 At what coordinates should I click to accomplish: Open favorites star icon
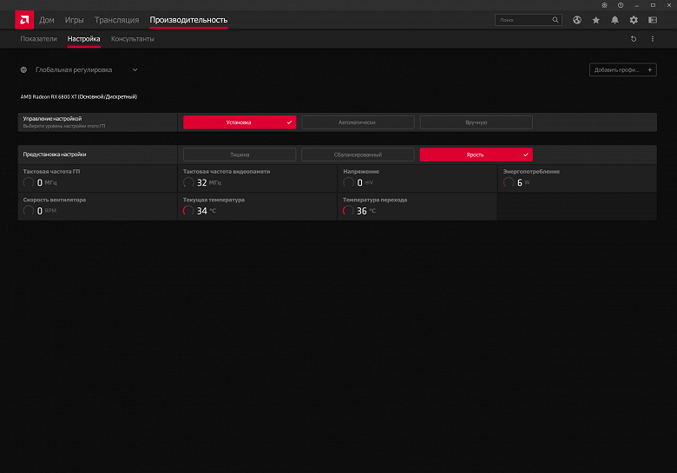pyautogui.click(x=595, y=20)
